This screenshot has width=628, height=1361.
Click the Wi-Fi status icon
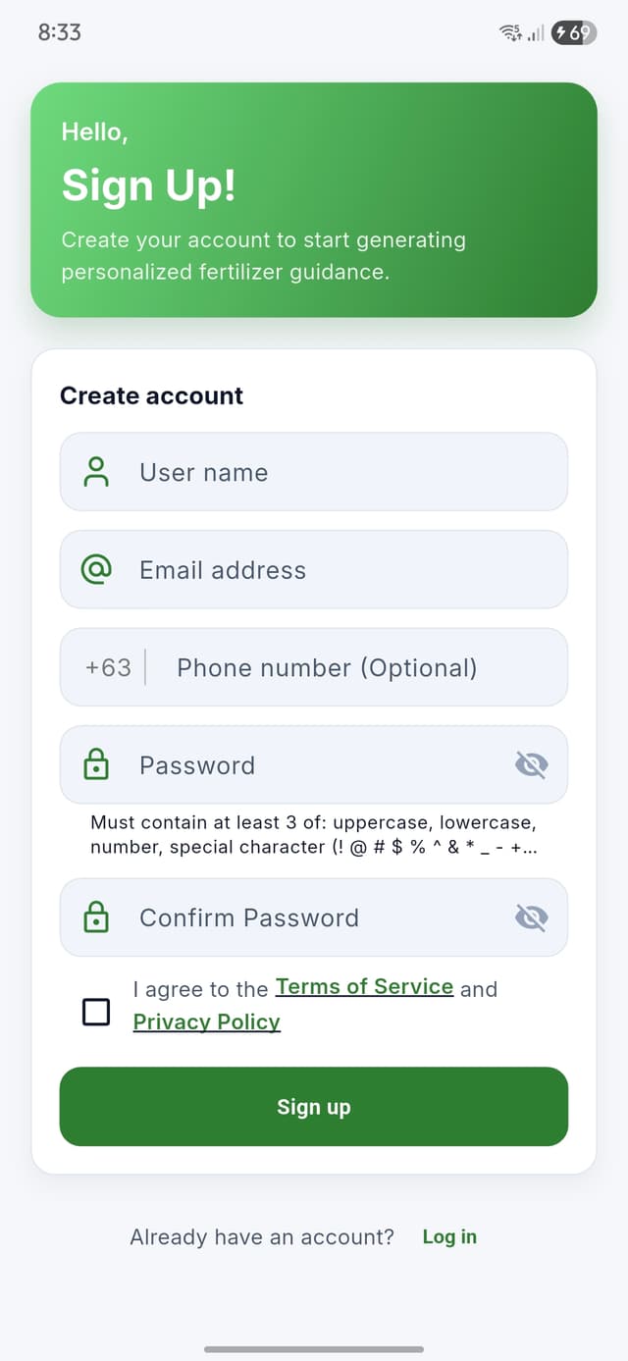509,32
